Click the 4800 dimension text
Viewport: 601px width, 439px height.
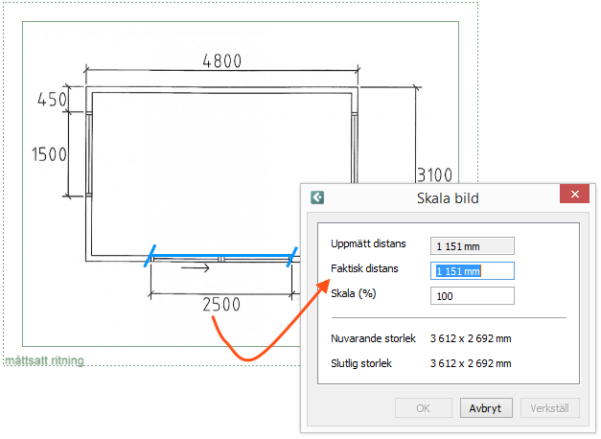tap(222, 61)
